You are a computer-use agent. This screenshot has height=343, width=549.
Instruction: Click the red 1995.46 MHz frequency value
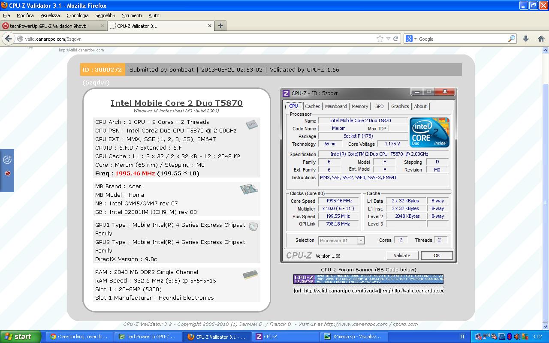pos(135,174)
